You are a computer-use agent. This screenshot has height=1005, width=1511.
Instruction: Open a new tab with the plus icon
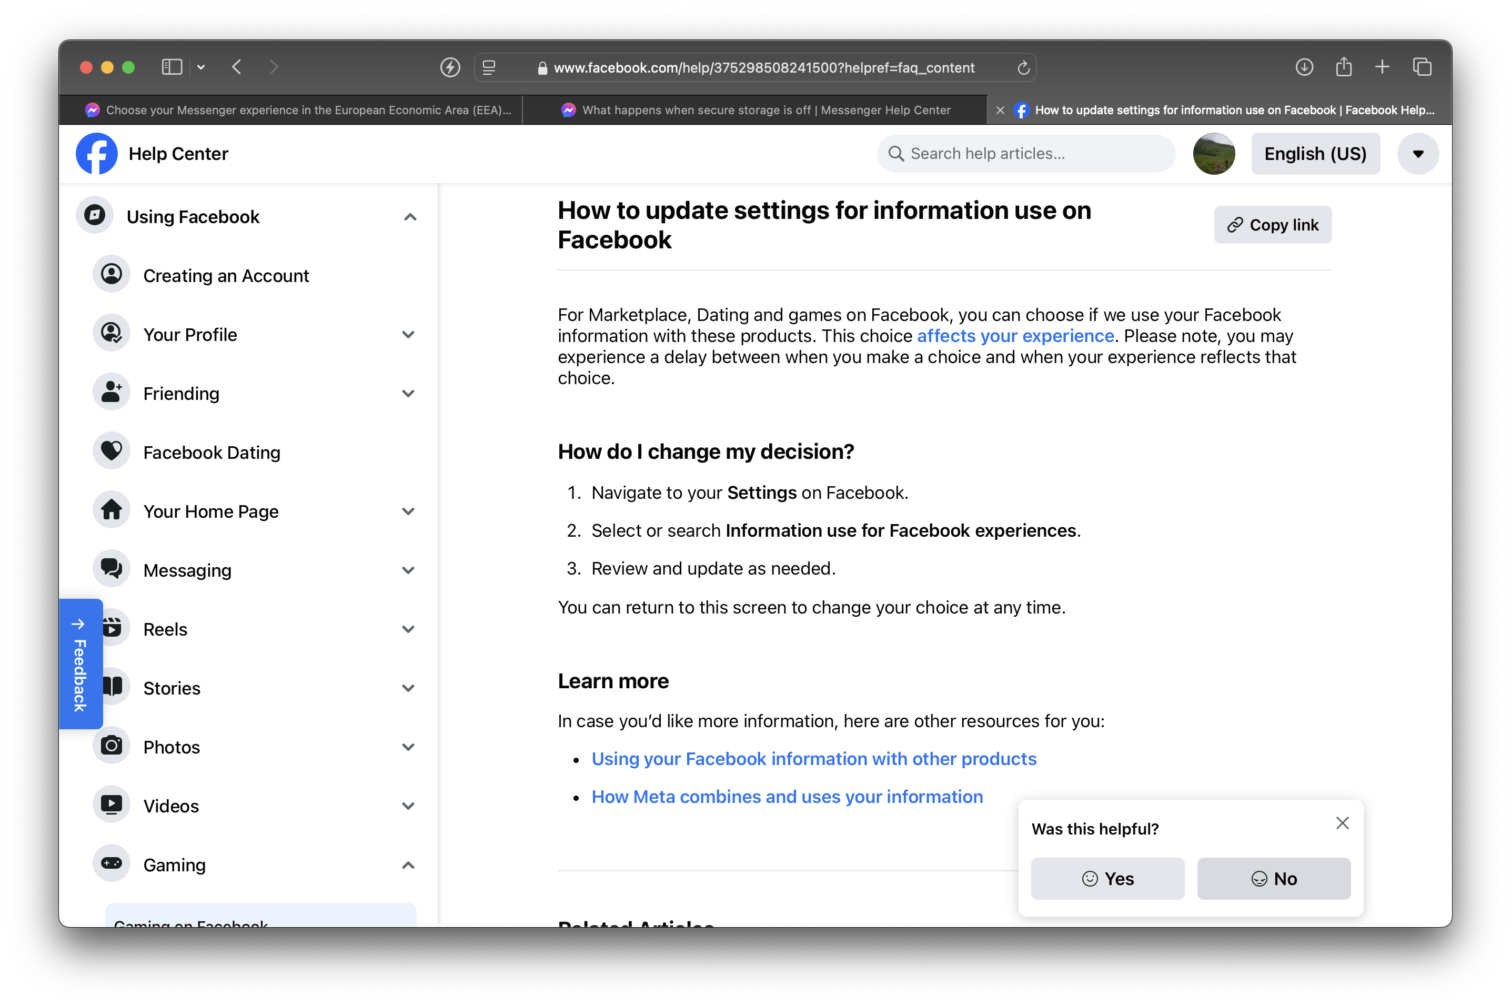click(x=1382, y=67)
